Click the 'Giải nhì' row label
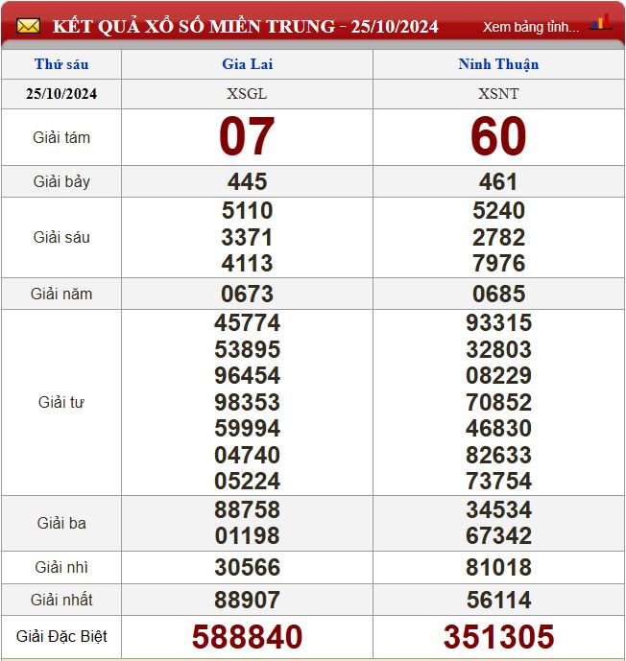This screenshot has height=661, width=626. [61, 567]
